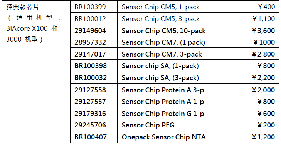Select Sensor Chip Protein G 1-p description
Image resolution: width=281 pixels, height=144 pixels.
(x=163, y=114)
